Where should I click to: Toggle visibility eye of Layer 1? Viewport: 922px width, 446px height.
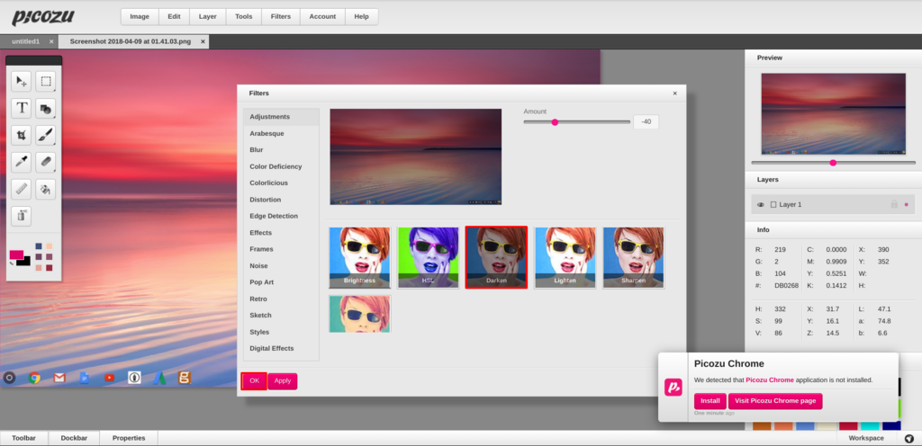pyautogui.click(x=760, y=205)
